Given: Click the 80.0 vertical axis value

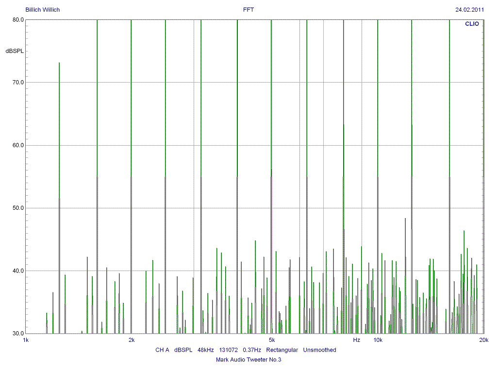Looking at the screenshot, I should (x=18, y=20).
